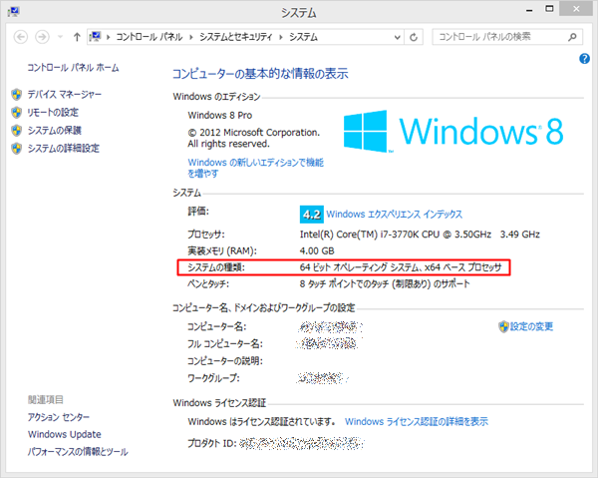Click system icon in title bar
Viewport: 598px width, 478px height.
13,12
